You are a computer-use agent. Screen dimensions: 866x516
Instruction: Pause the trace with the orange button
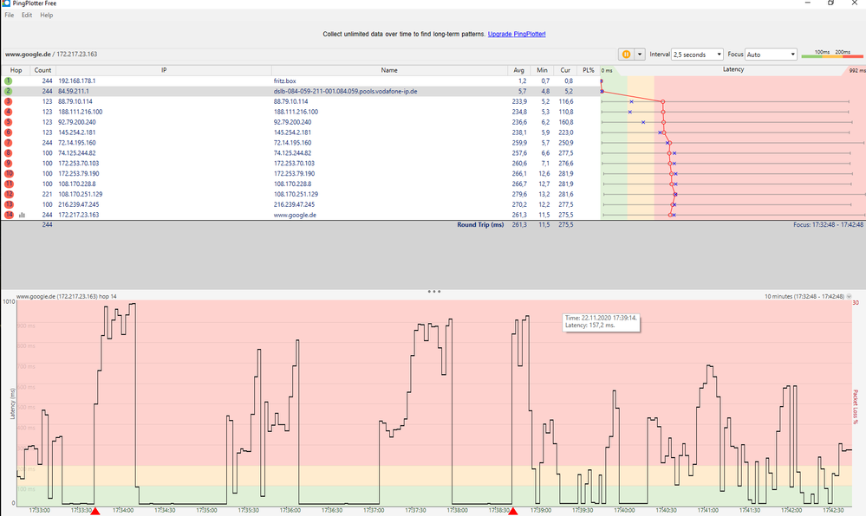point(624,54)
